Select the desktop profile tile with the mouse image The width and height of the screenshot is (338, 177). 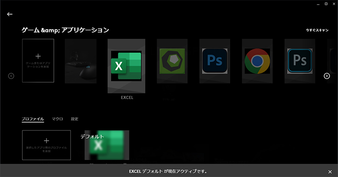[x=81, y=61]
